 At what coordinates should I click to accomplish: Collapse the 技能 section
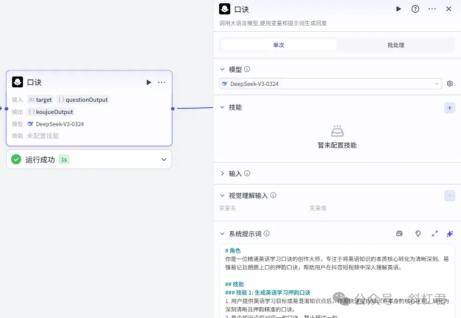pos(222,107)
